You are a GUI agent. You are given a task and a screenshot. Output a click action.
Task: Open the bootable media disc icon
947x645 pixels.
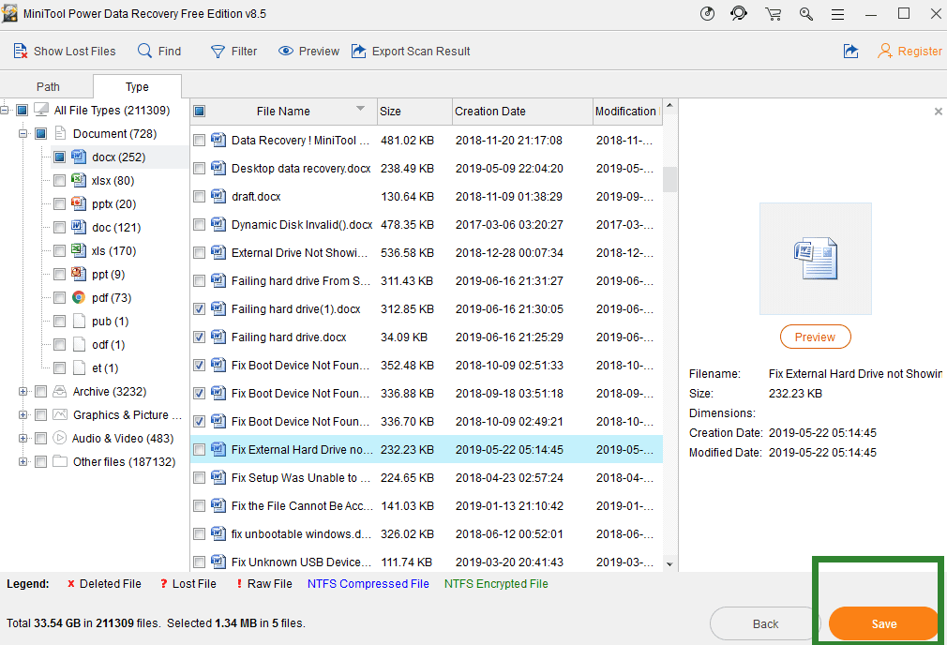[706, 14]
